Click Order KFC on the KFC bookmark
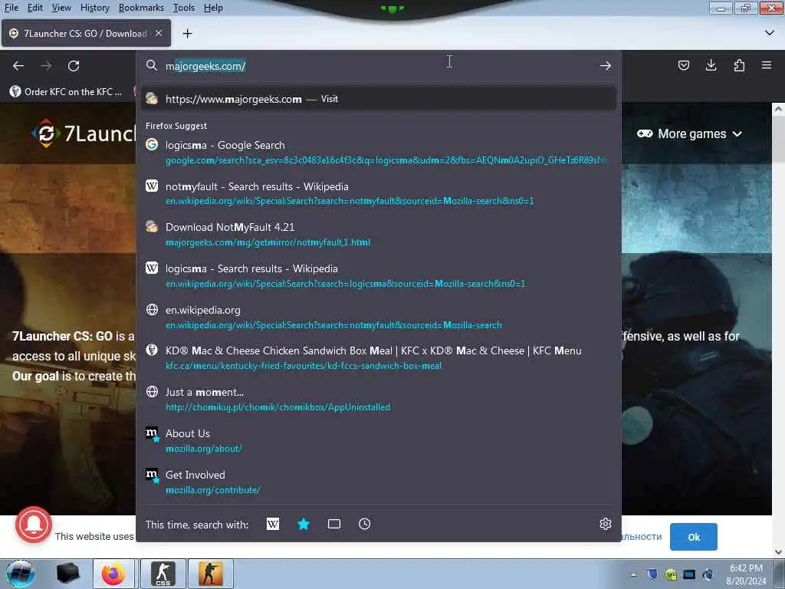This screenshot has width=785, height=589. [66, 92]
